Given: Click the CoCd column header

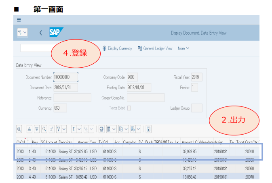Looking at the screenshot, I should coord(21,142).
